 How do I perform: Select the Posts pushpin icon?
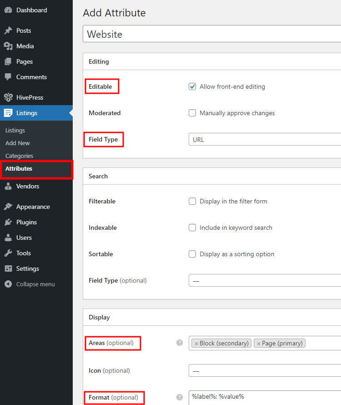(x=9, y=30)
